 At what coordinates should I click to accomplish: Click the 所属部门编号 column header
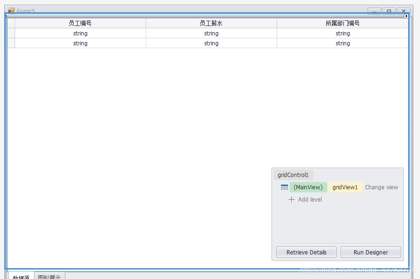point(342,23)
